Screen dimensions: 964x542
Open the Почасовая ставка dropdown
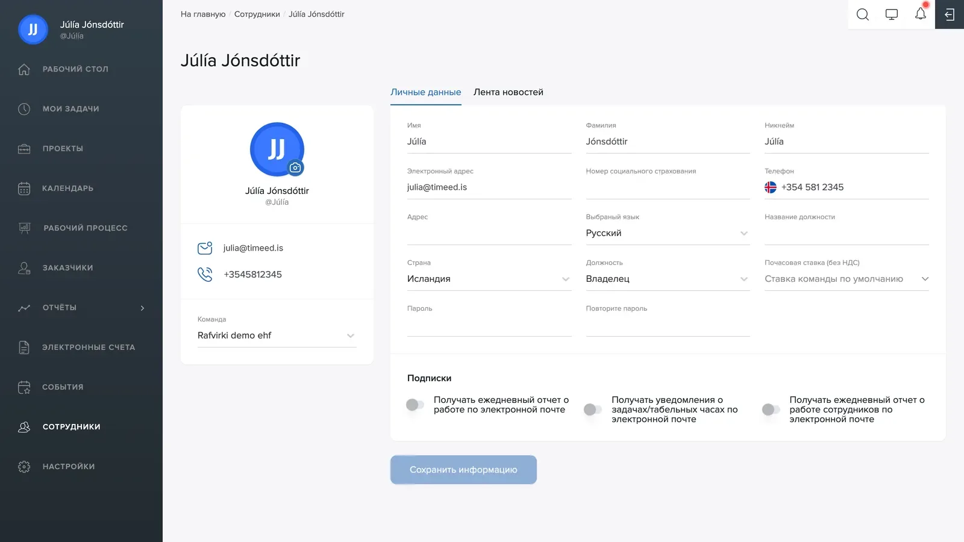click(847, 279)
